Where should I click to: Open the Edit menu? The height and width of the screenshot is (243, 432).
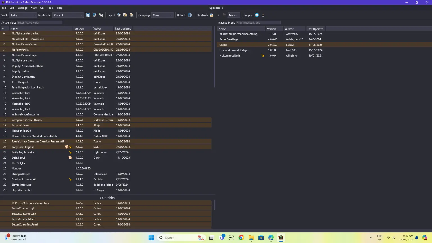point(12,8)
